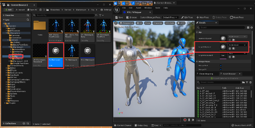Click the Search Rig input field

pos(64,15)
